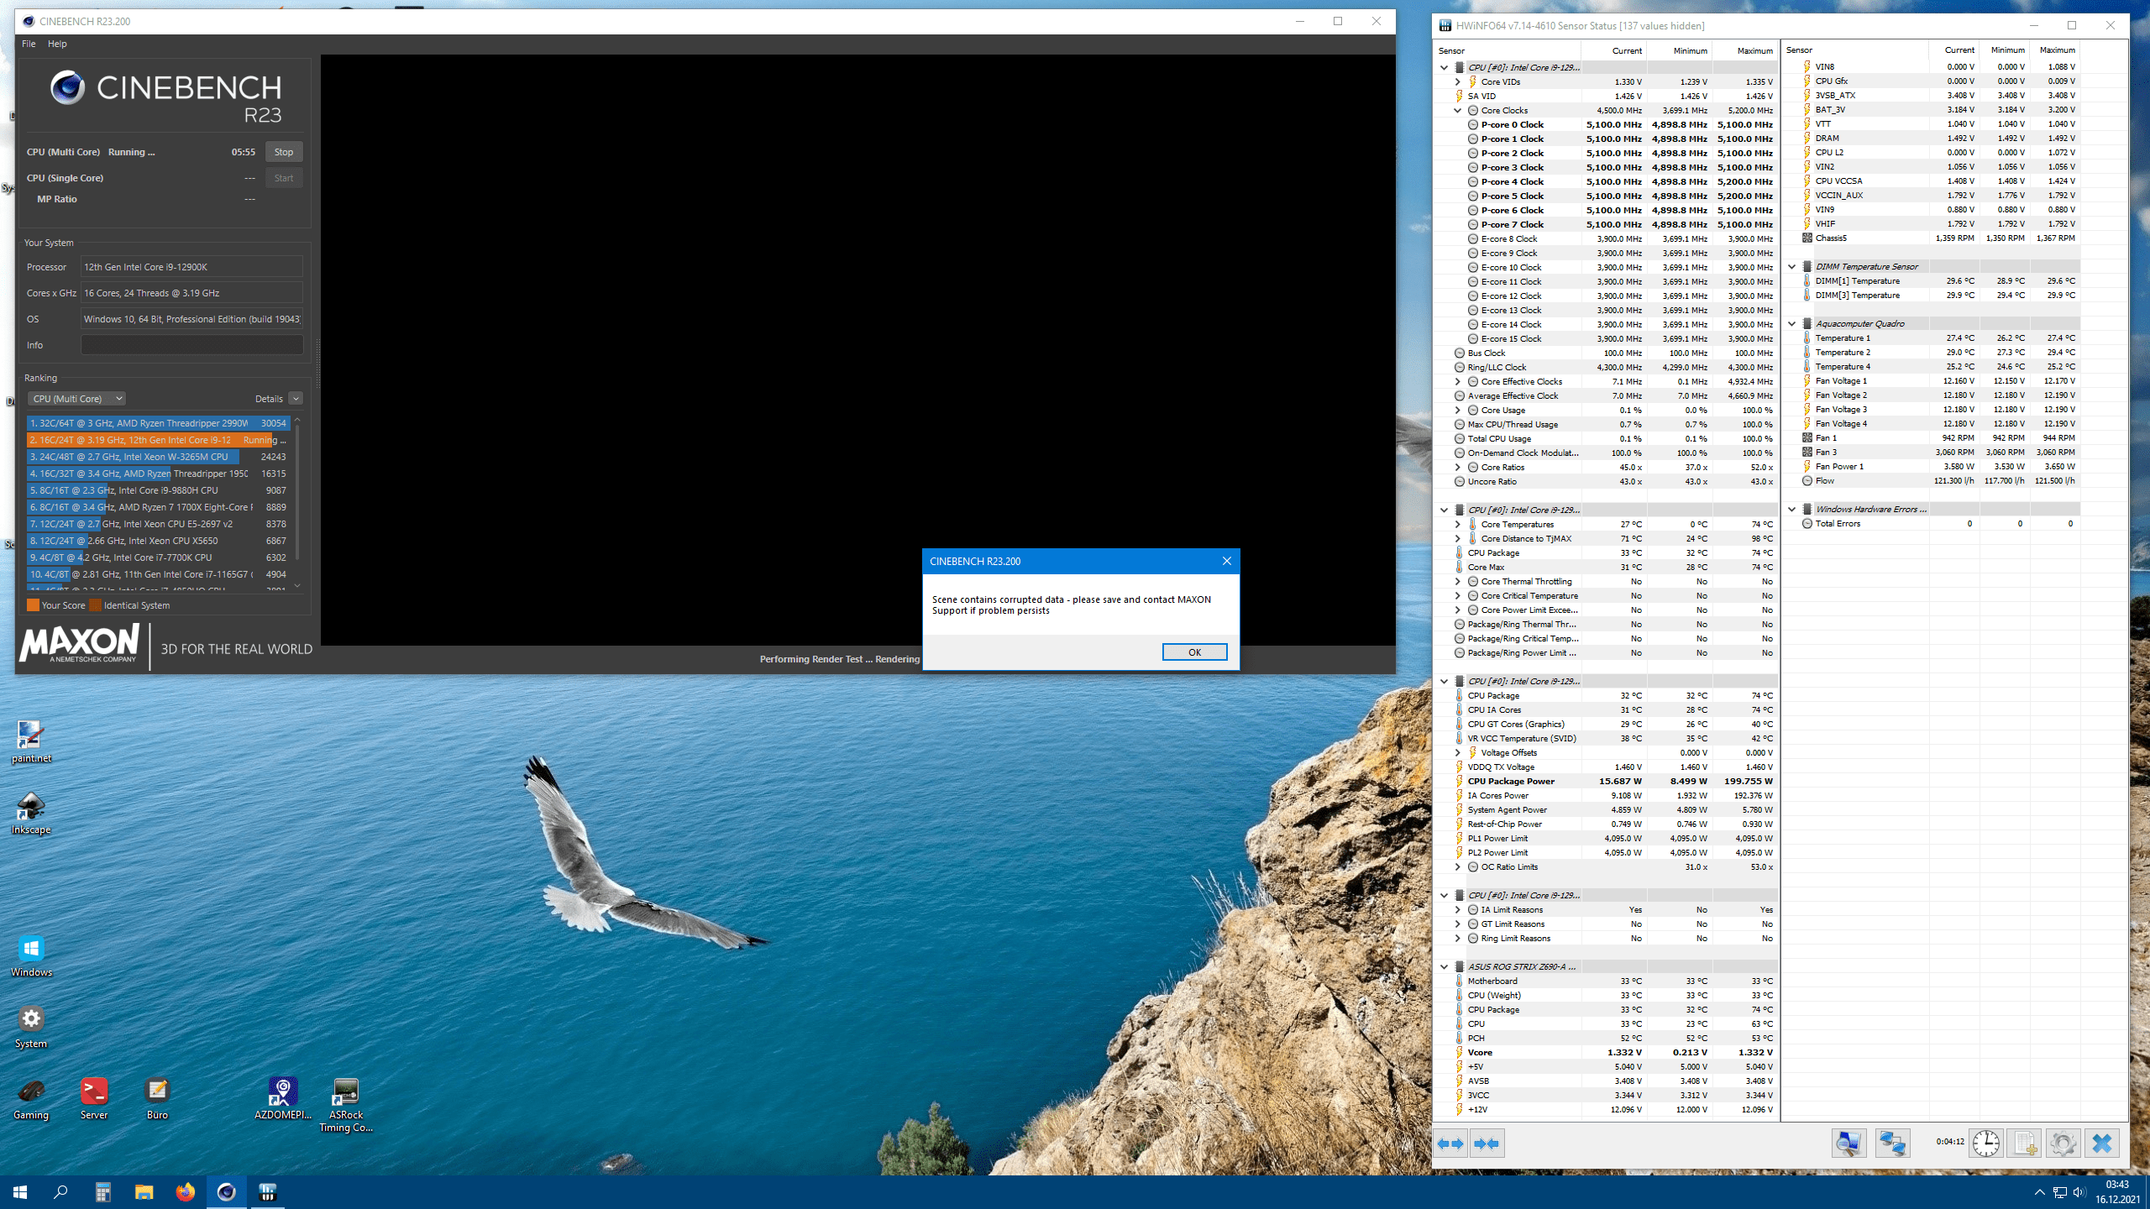Screen dimensions: 2150x1209
Task: Open the CPU (Multi Core) ranking dropdown
Action: point(77,399)
